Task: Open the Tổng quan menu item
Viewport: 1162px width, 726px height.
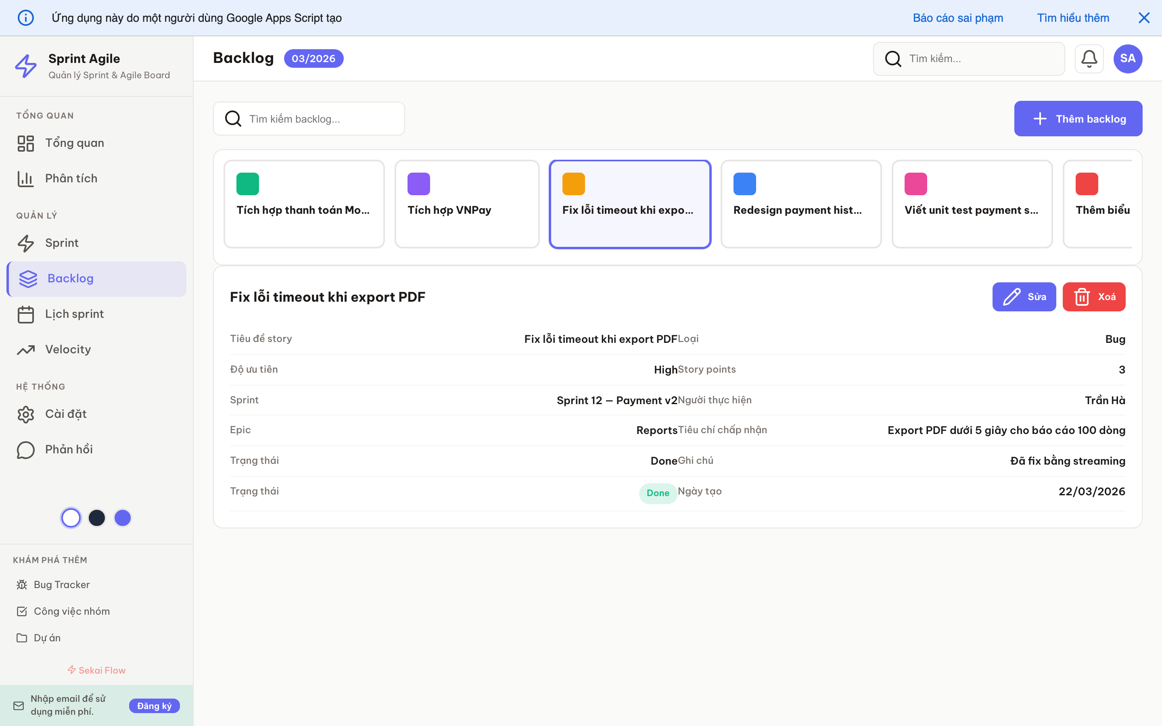Action: coord(74,143)
